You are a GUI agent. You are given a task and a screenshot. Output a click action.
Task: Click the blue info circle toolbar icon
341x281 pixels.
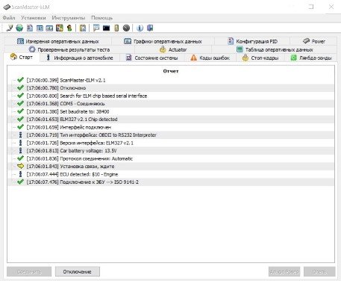[140, 28]
